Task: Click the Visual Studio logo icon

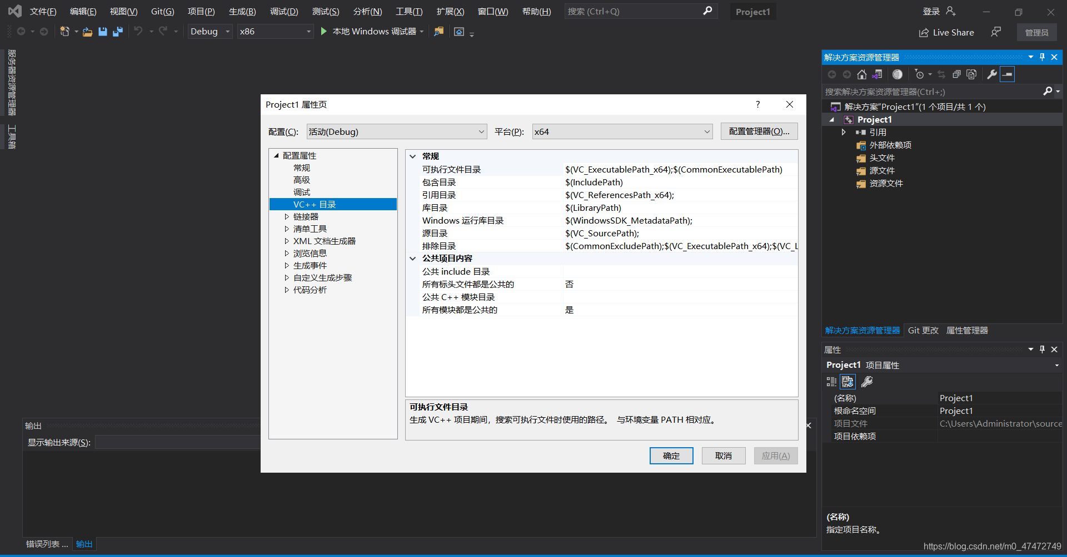Action: click(15, 11)
